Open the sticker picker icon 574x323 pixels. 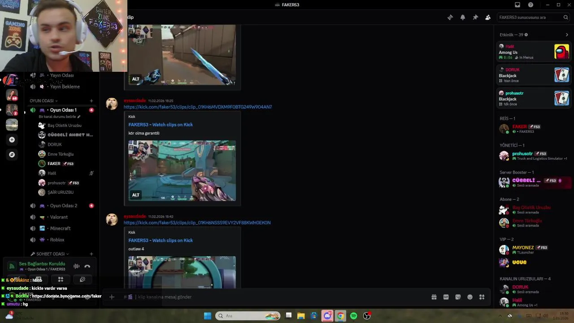click(458, 297)
